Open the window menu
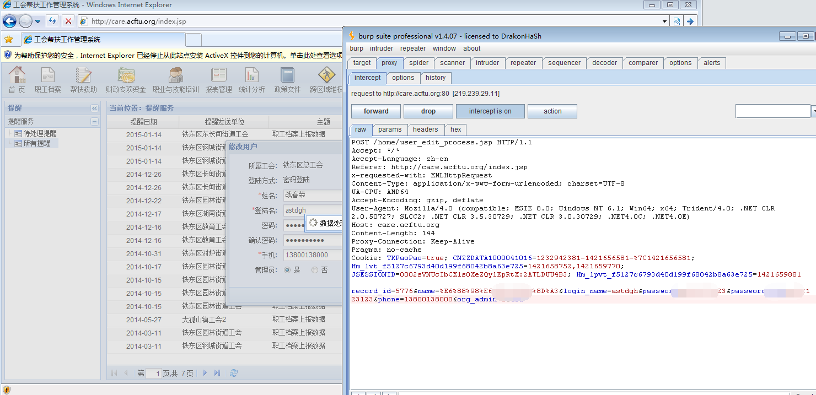This screenshot has width=816, height=395. (x=444, y=48)
